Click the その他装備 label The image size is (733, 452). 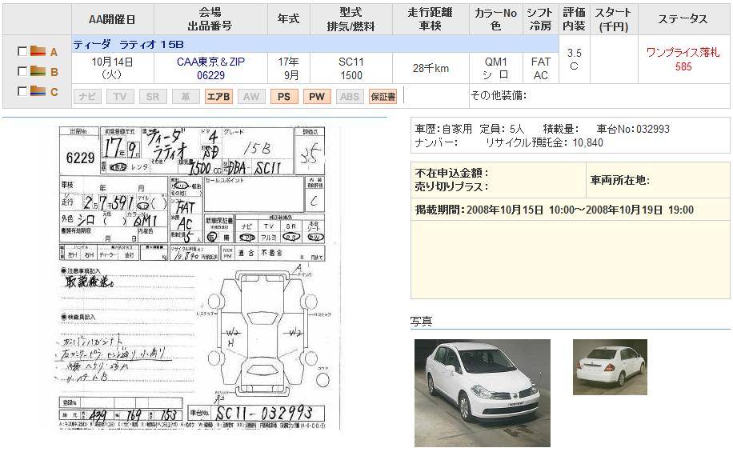coord(499,95)
